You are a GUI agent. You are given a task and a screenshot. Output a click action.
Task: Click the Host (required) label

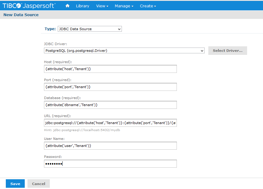tap(58, 62)
